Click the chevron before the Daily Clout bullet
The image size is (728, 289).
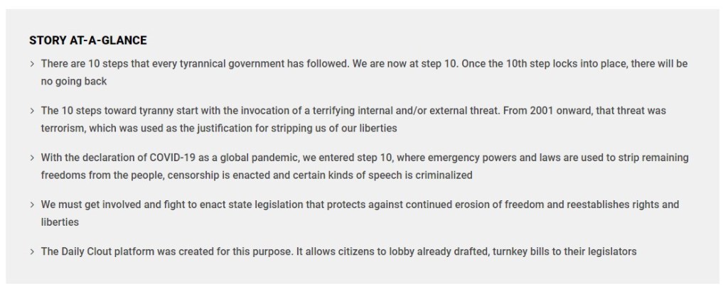coord(33,251)
